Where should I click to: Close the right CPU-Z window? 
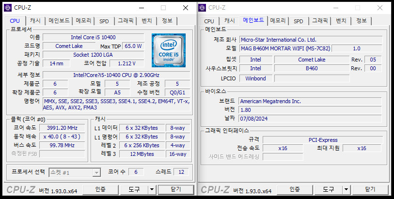[x=379, y=8]
